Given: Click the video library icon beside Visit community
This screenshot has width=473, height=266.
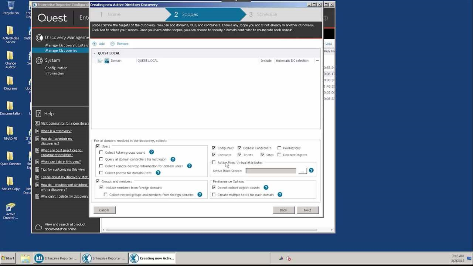Looking at the screenshot, I should pyautogui.click(x=37, y=123).
